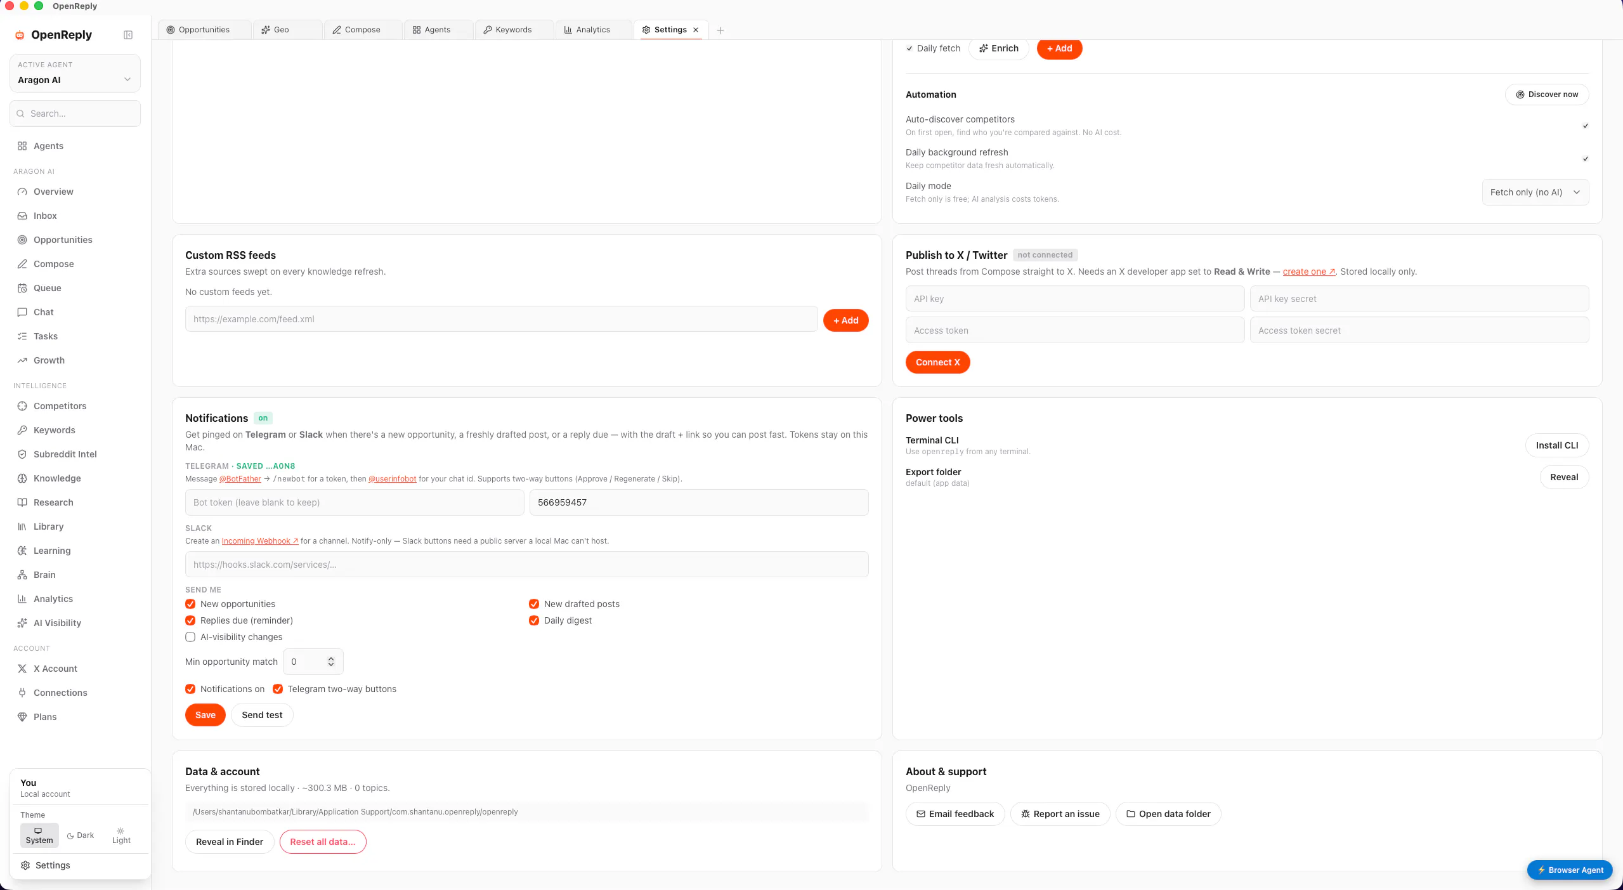Open the Incoming Webhook link
The width and height of the screenshot is (1623, 890).
point(259,541)
